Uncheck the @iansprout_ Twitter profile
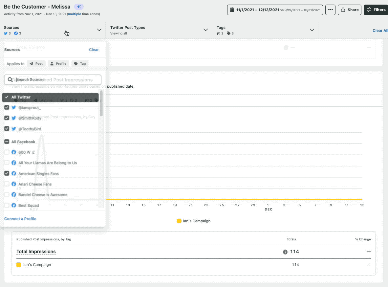 (x=7, y=107)
